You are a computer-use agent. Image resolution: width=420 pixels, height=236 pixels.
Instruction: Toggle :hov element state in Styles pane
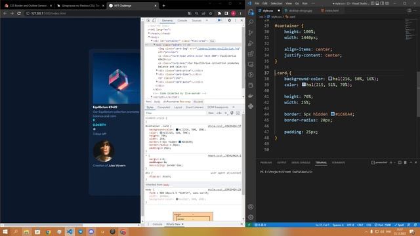tap(211, 113)
